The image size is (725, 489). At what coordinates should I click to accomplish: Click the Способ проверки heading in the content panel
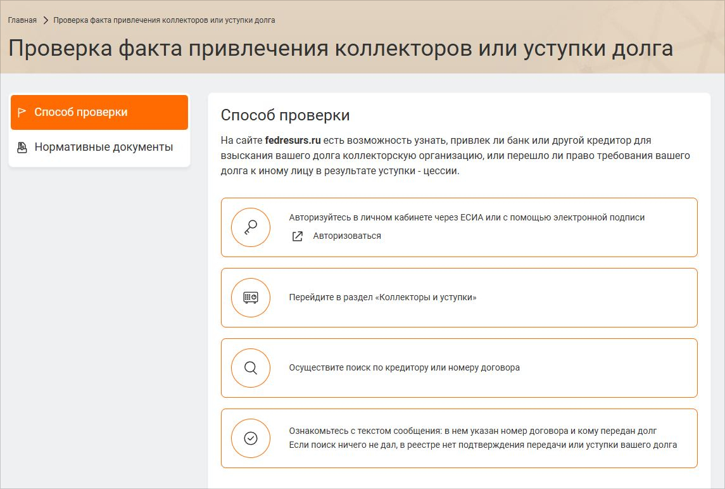point(285,115)
